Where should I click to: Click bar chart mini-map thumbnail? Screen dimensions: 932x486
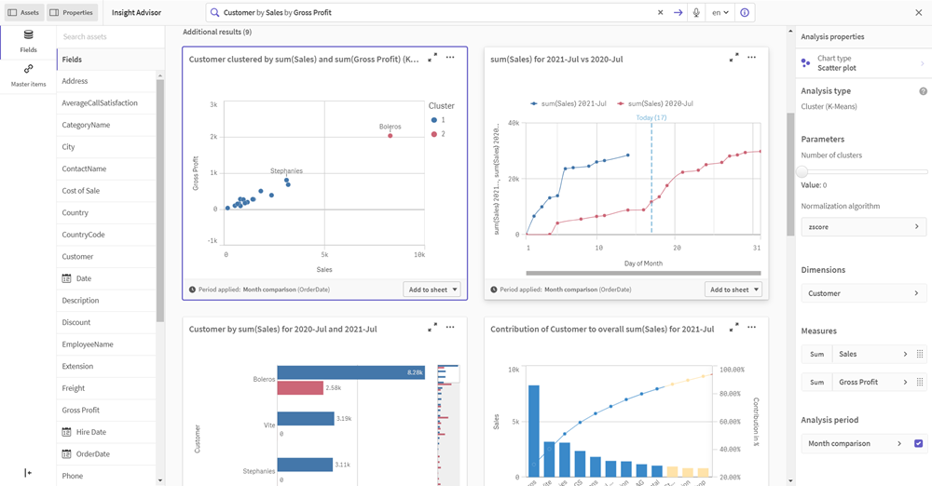(x=448, y=425)
